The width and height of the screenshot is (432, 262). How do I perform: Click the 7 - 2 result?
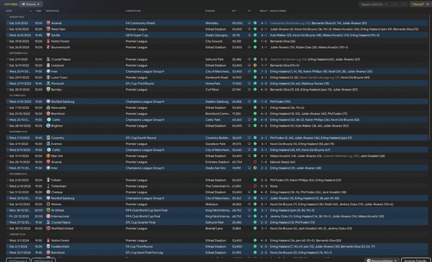tap(264, 72)
